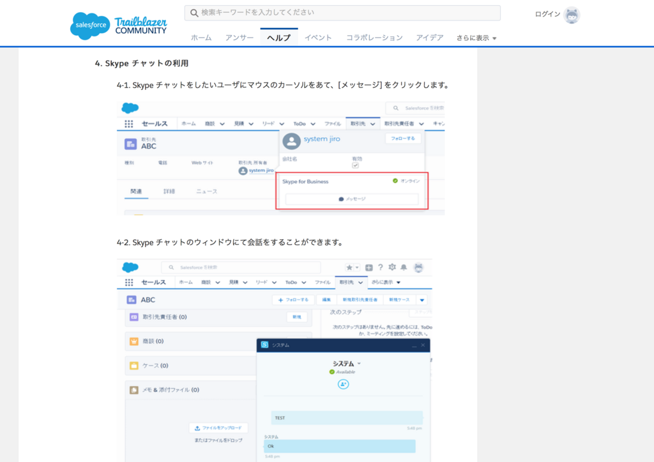Focus the 検索キーワードを入力してください search field

(x=342, y=13)
